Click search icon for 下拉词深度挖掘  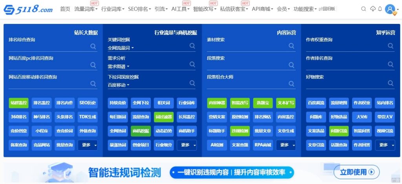(x=192, y=83)
